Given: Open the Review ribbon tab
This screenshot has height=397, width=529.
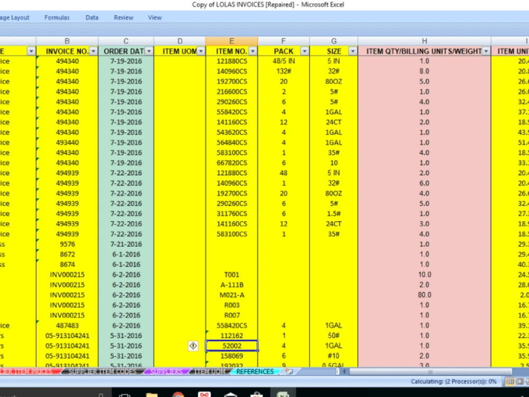Looking at the screenshot, I should [x=123, y=17].
